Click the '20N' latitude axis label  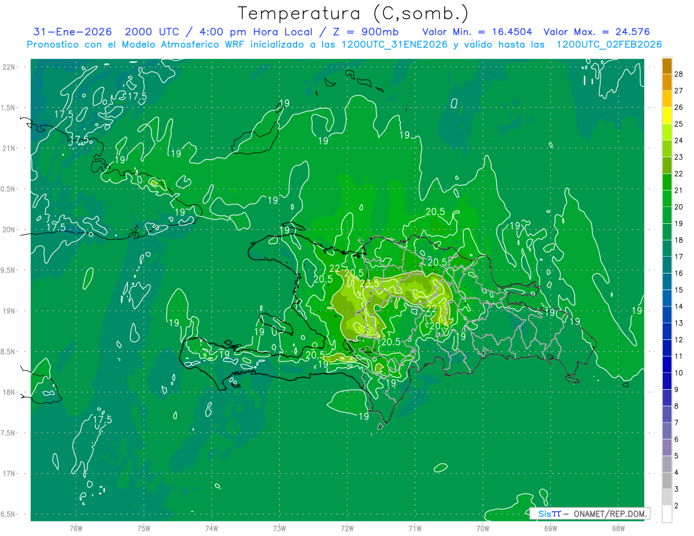pyautogui.click(x=9, y=230)
